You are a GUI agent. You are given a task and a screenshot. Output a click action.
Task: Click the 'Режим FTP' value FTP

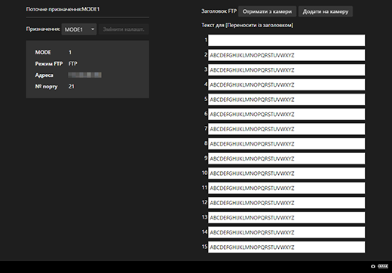point(73,64)
